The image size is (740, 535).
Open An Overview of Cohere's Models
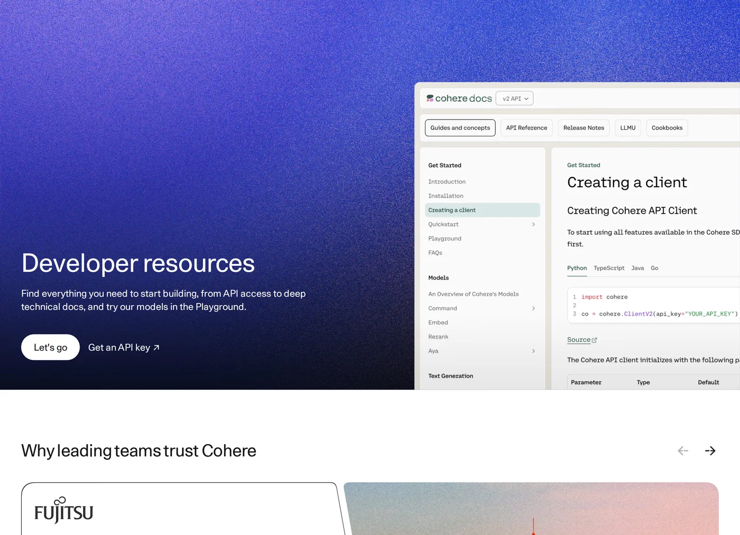pyautogui.click(x=474, y=294)
